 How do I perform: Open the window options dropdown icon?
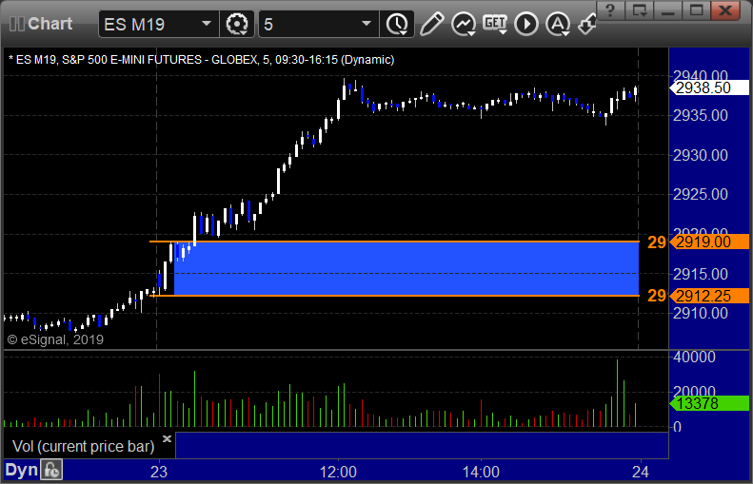pos(639,10)
